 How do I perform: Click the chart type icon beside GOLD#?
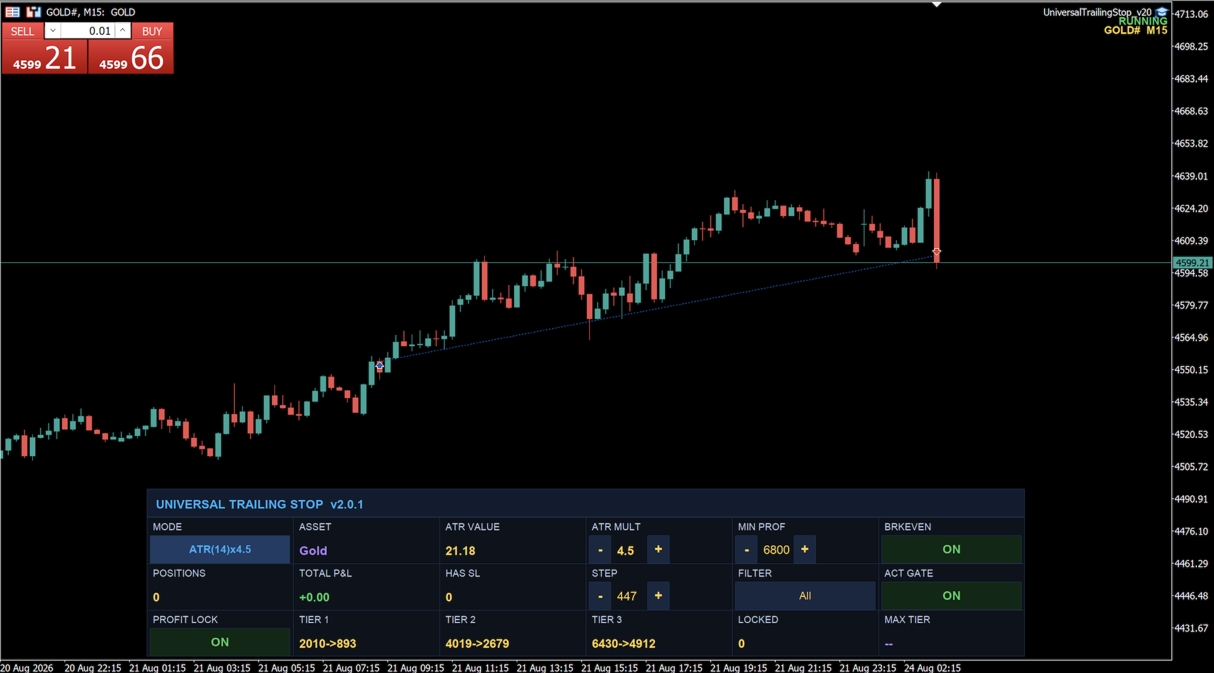(34, 11)
